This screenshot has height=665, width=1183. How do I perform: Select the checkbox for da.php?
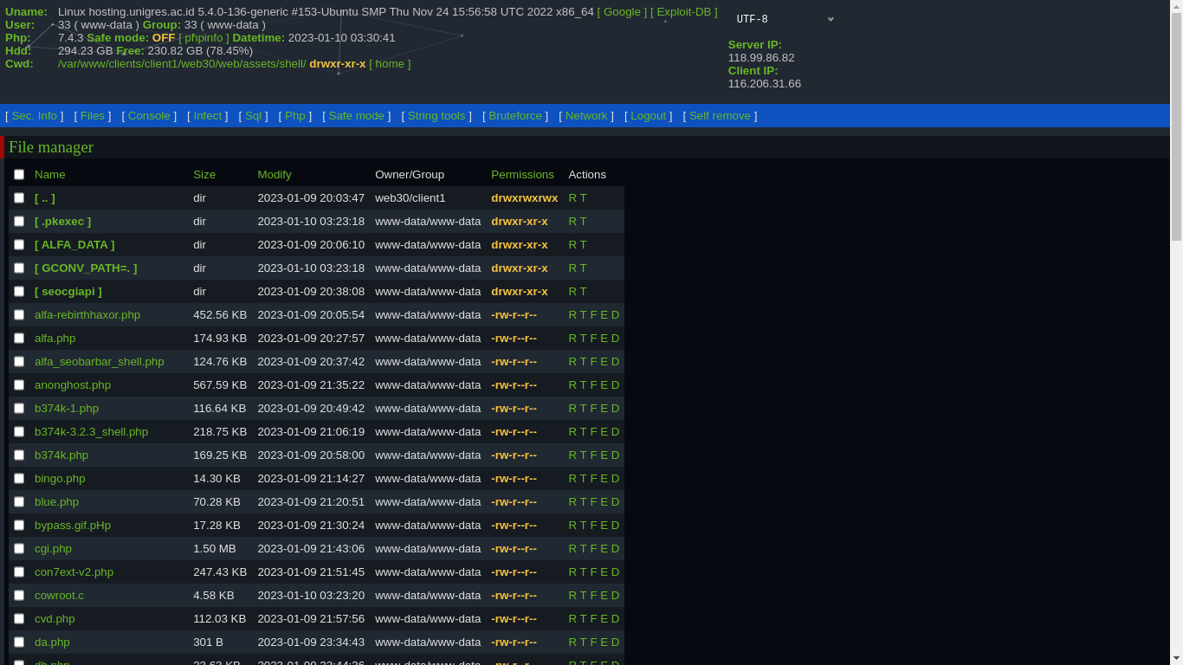tap(19, 642)
